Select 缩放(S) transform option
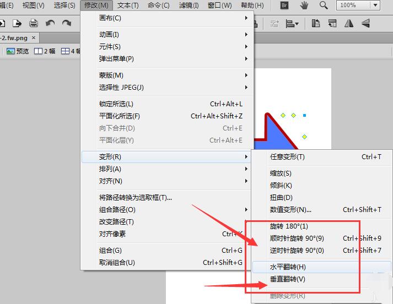Image resolution: width=393 pixels, height=304 pixels. pyautogui.click(x=322, y=173)
